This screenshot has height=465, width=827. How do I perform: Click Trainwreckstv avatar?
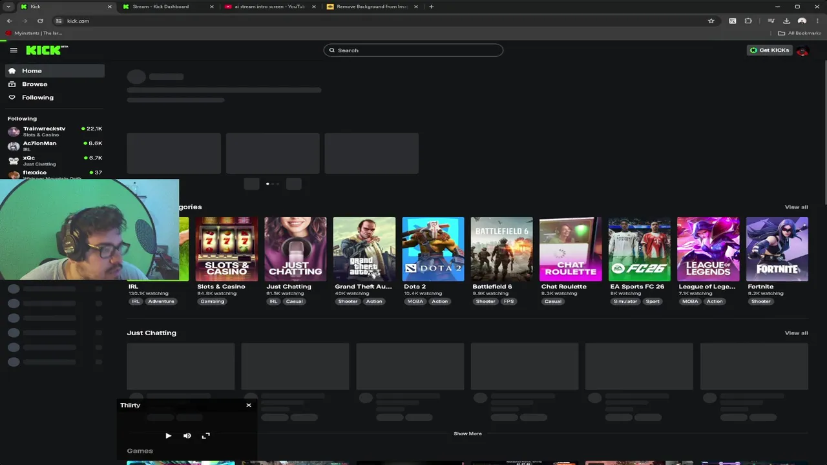coord(14,132)
